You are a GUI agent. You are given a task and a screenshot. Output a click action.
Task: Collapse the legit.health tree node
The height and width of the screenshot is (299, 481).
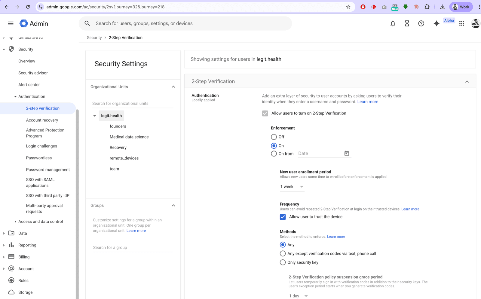[94, 116]
